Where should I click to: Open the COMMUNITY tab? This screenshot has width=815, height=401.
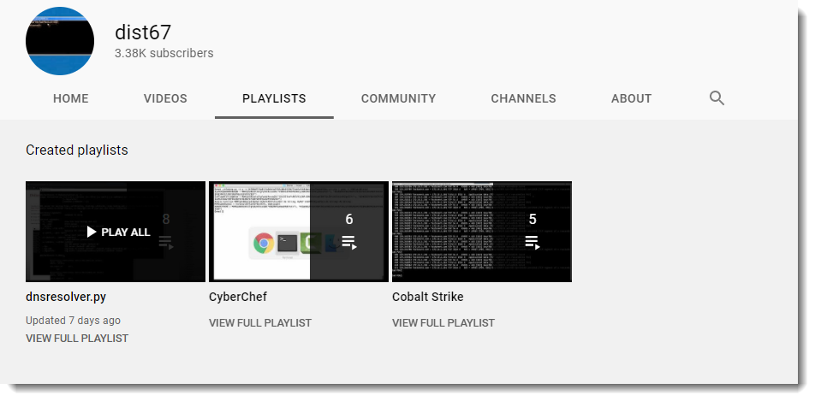[398, 98]
